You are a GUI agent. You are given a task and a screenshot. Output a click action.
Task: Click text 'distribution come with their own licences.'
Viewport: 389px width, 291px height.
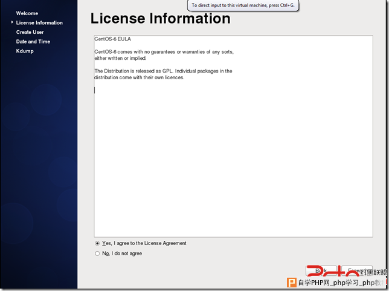coord(139,77)
